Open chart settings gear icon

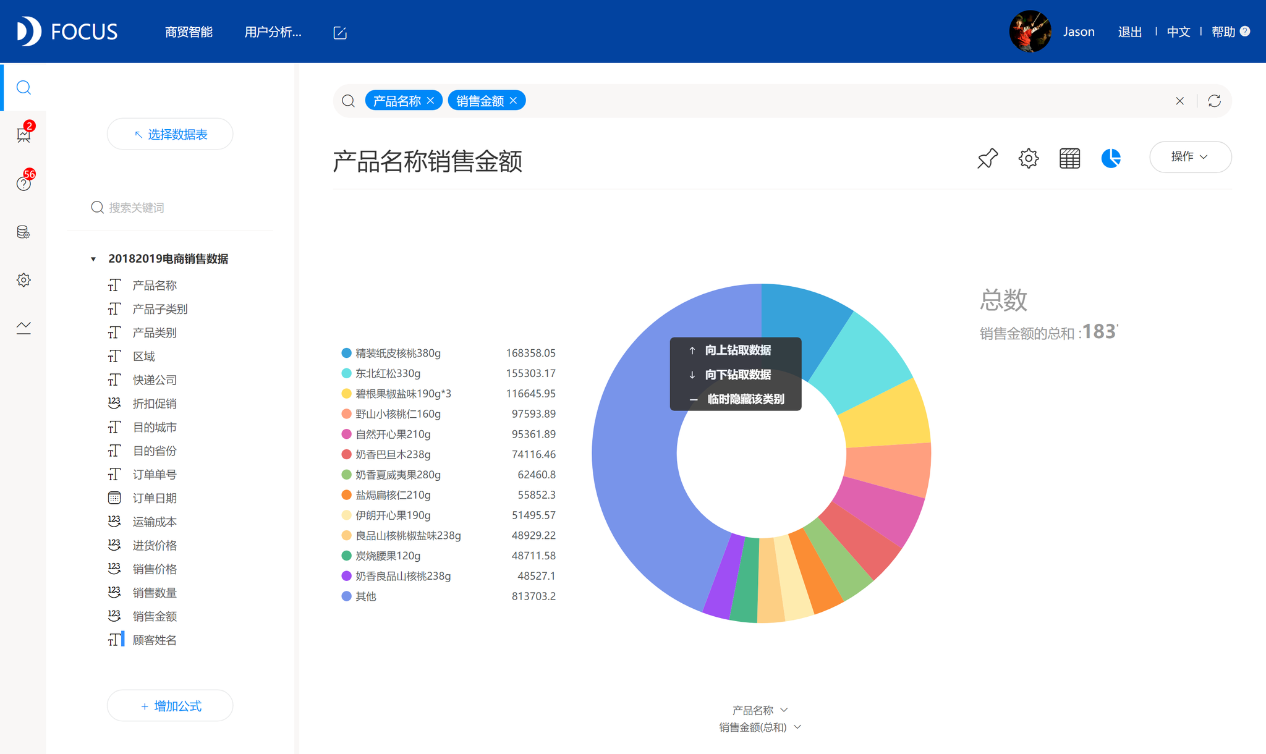(x=1029, y=158)
